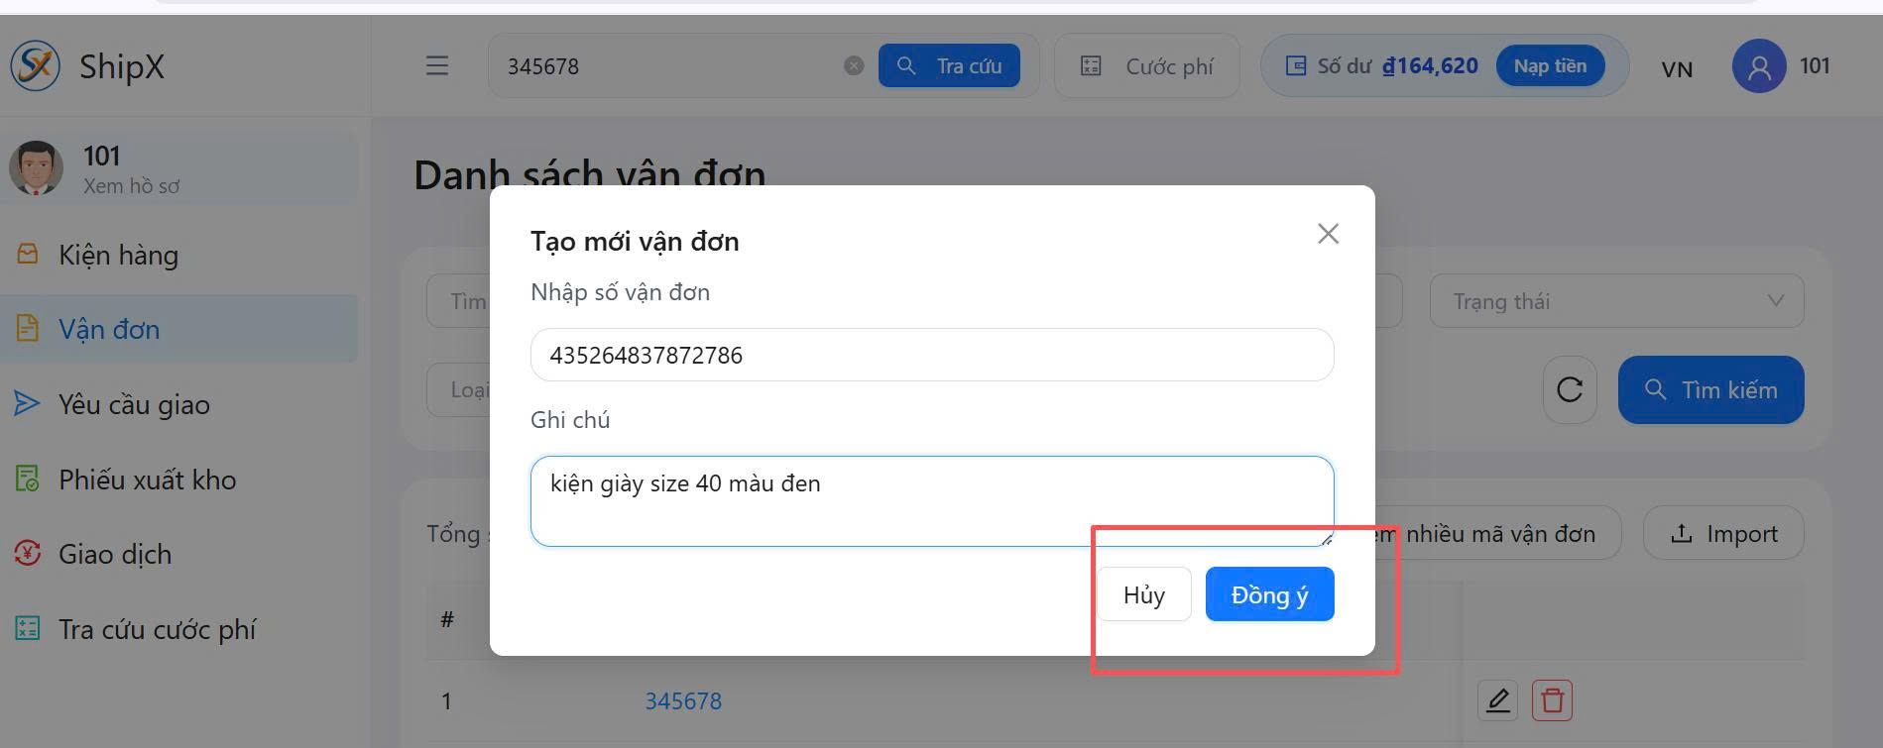
Task: Open Xem hồ sơ profile link
Action: coord(131,186)
